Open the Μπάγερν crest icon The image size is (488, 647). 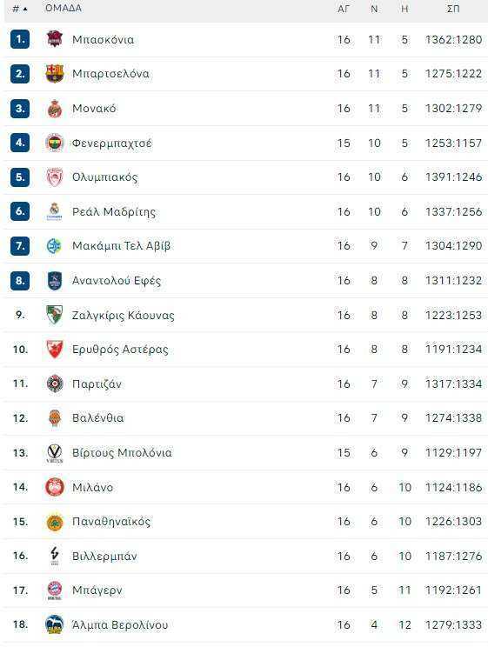(x=55, y=590)
